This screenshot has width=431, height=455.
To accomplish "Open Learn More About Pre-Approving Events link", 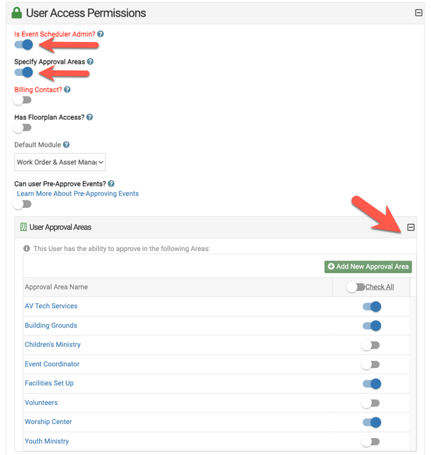I will click(78, 194).
